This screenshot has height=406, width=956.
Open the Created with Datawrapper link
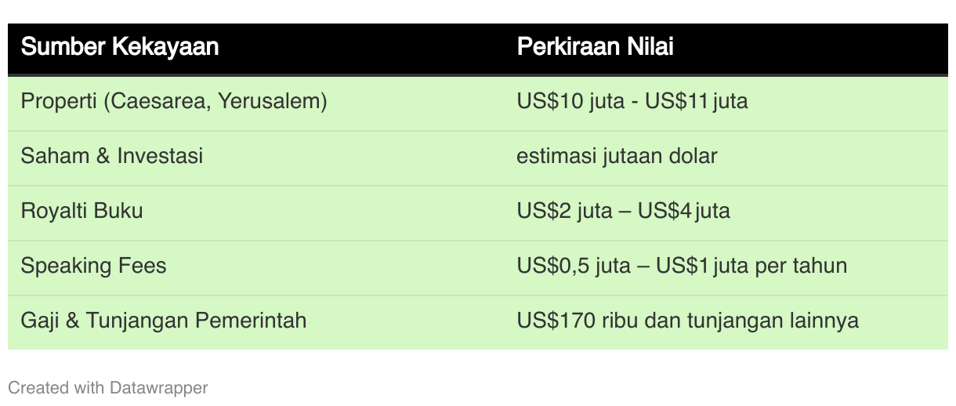[108, 387]
